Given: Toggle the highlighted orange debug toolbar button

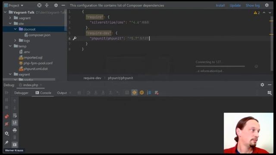Looking at the screenshot, I should 134,93.
